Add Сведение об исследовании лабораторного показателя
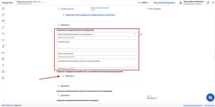 (x=89, y=15)
